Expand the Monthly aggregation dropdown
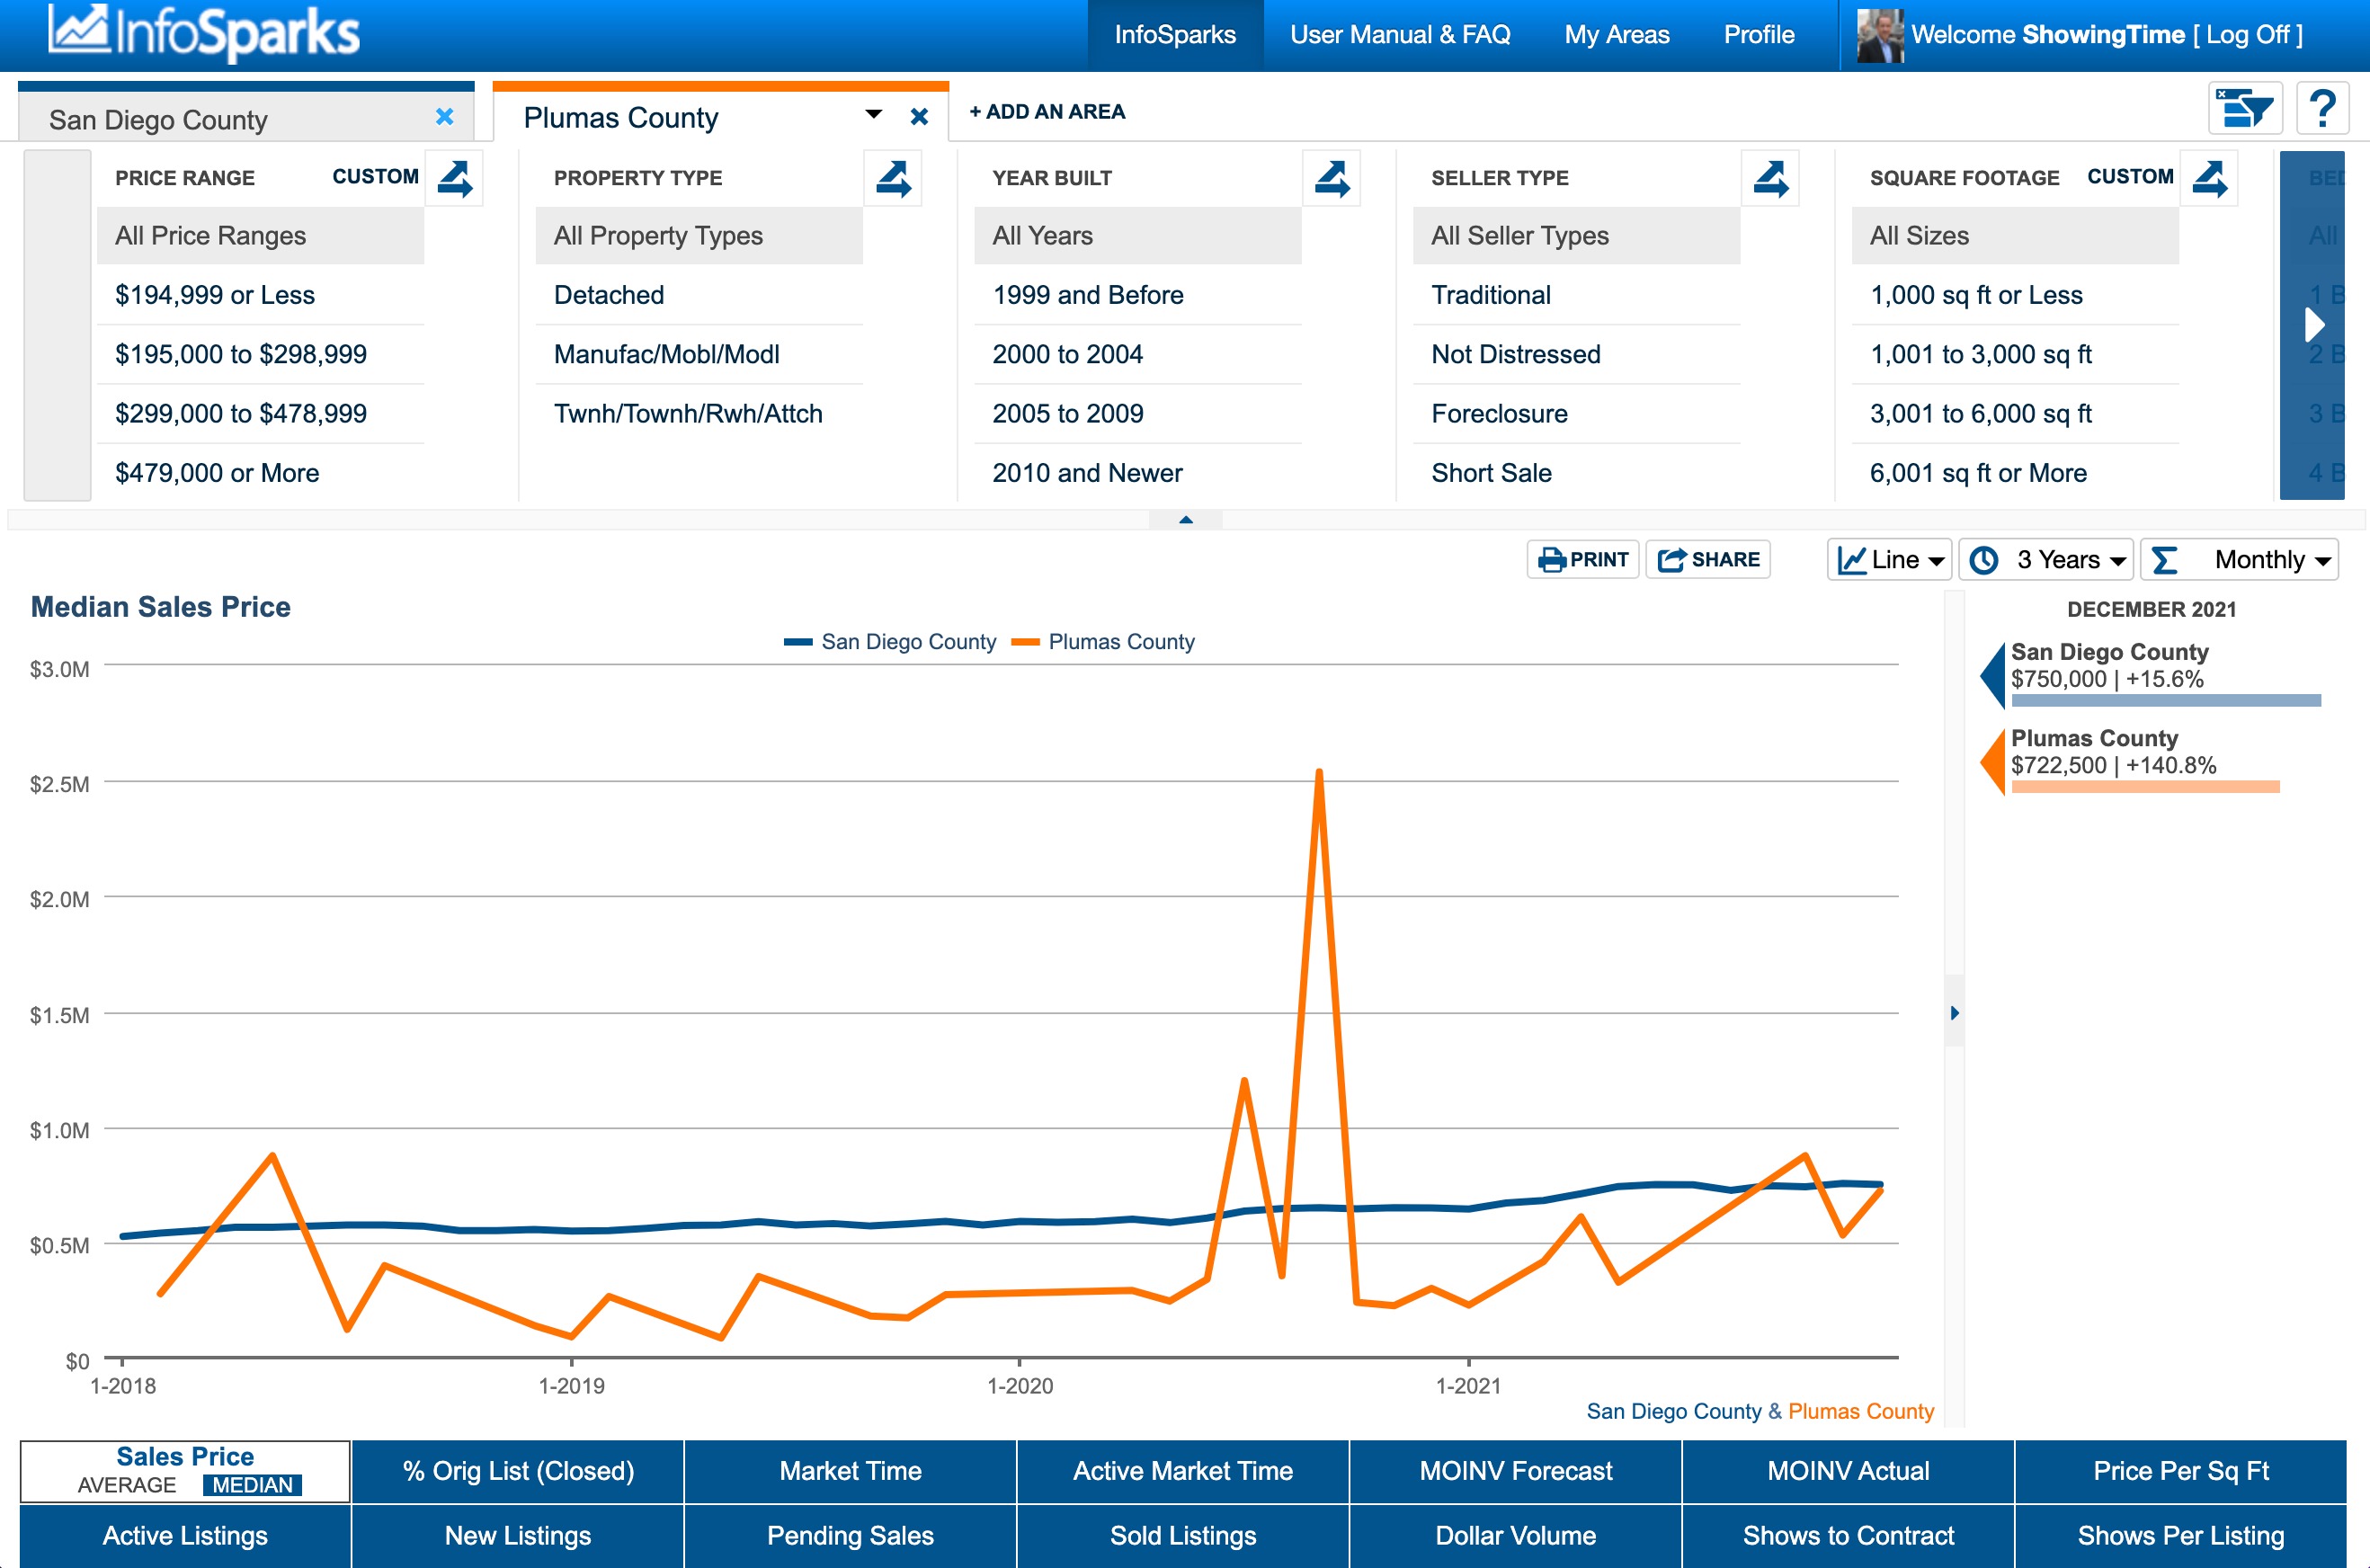The image size is (2370, 1568). pos(2241,560)
